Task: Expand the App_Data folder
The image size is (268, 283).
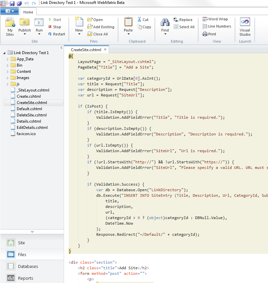Action: [8, 59]
